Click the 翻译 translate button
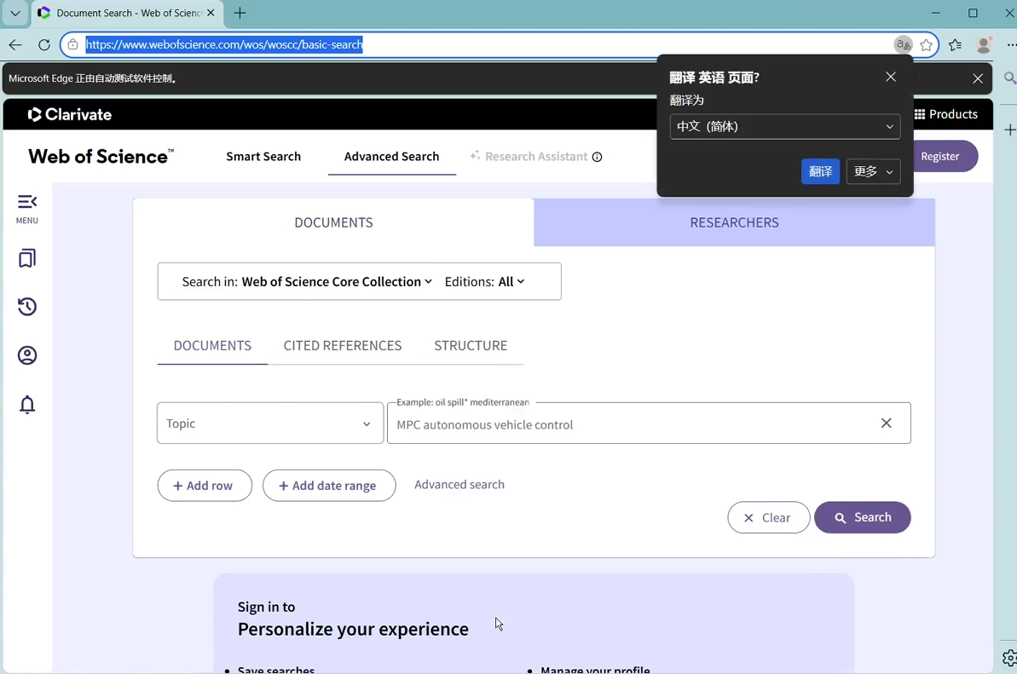Screen dimensions: 1017x674 [x=820, y=171]
